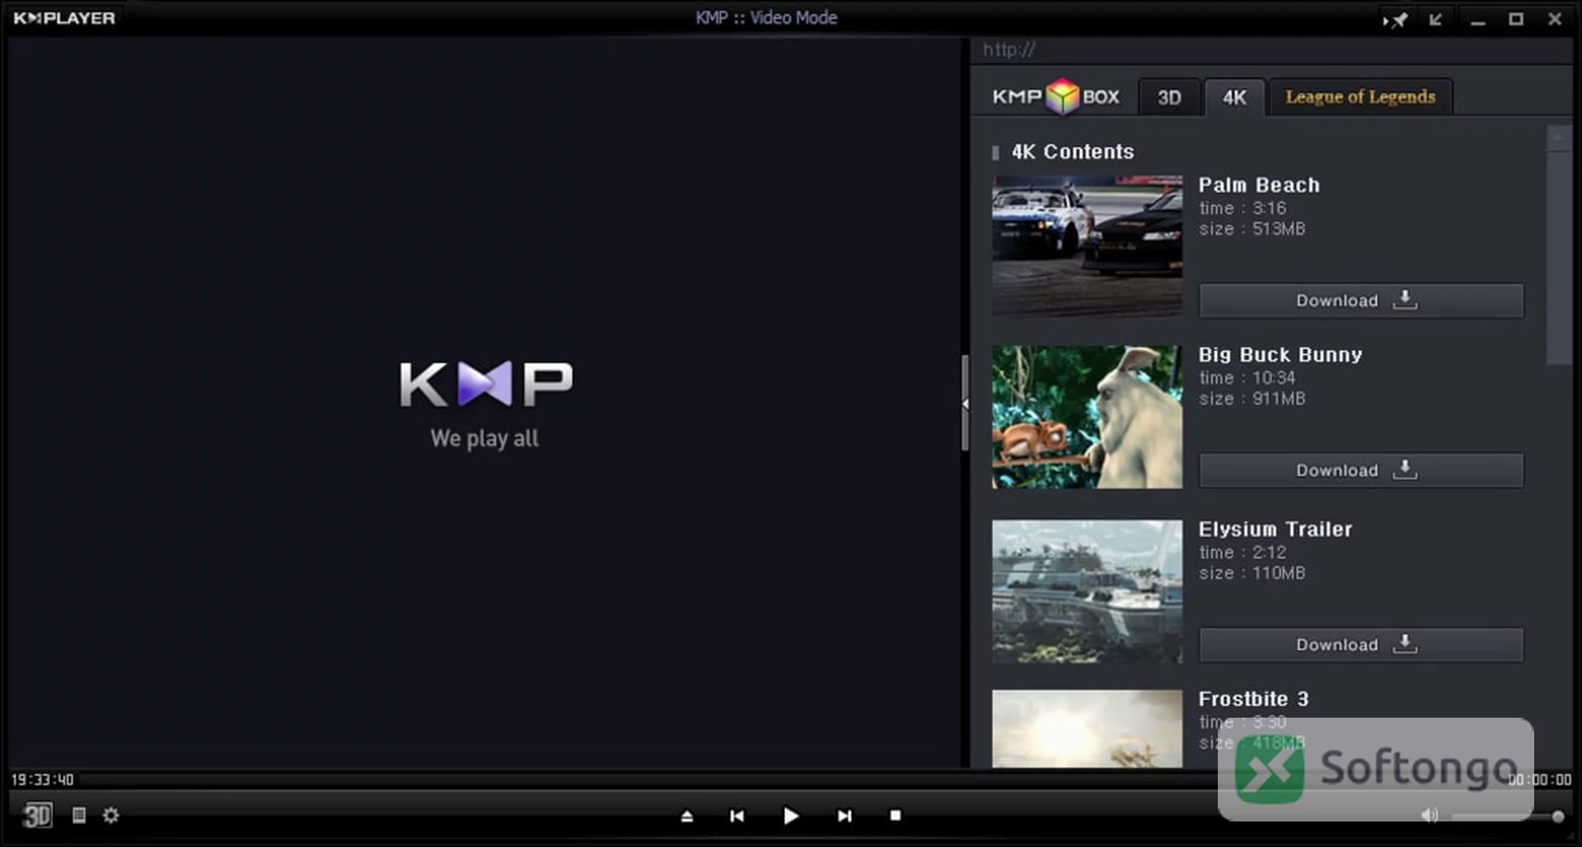1582x847 pixels.
Task: Click the 19:33:40 clock display
Action: click(x=42, y=779)
